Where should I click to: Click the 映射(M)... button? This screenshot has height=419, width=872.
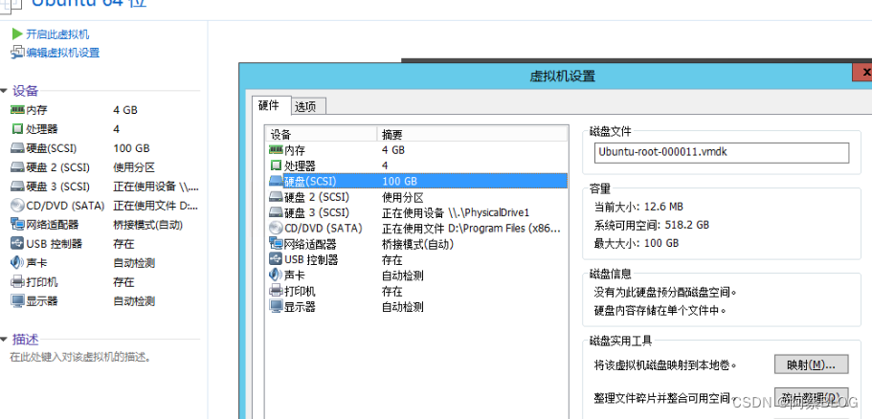pos(812,364)
